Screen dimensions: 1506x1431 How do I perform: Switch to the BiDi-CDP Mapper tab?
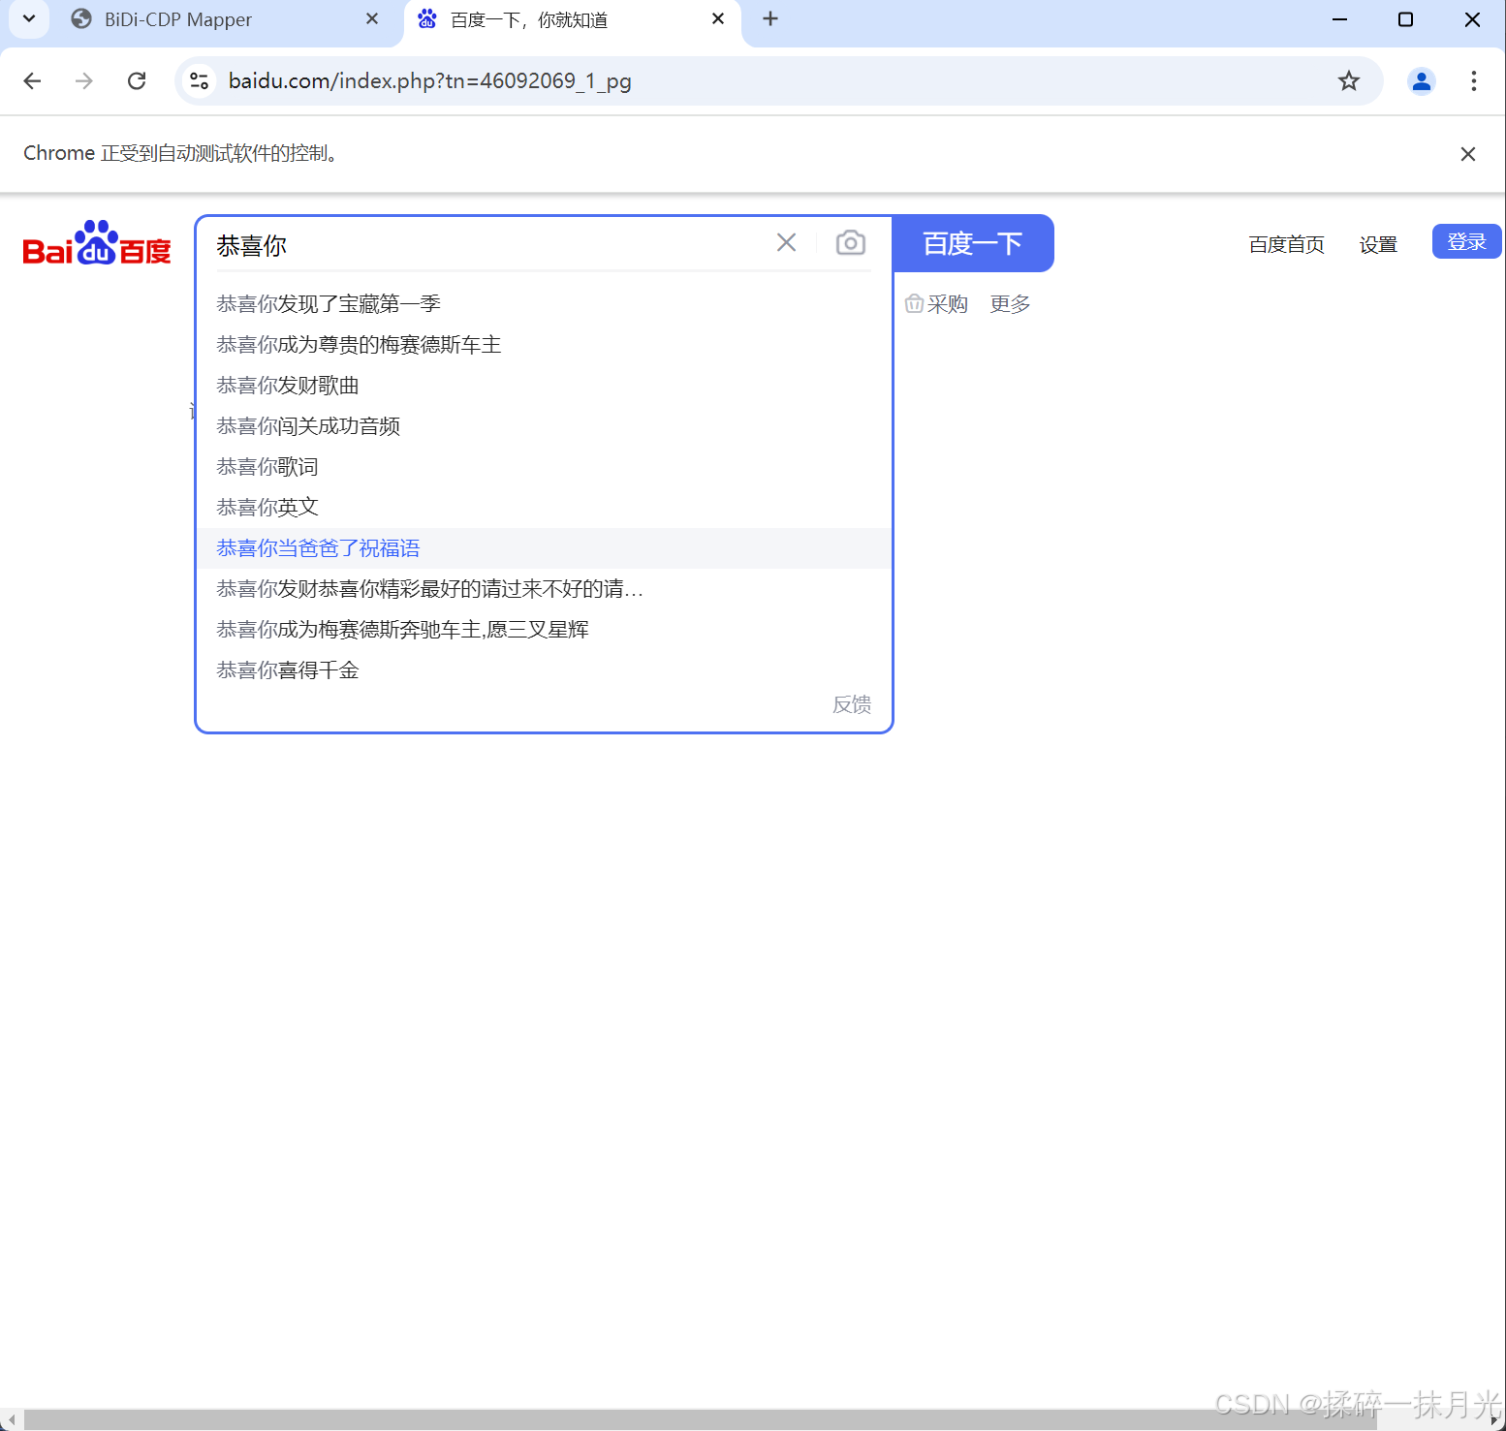225,19
